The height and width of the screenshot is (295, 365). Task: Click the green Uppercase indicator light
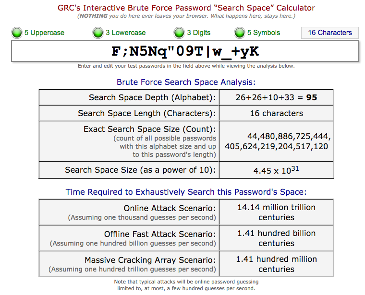[x=17, y=33]
